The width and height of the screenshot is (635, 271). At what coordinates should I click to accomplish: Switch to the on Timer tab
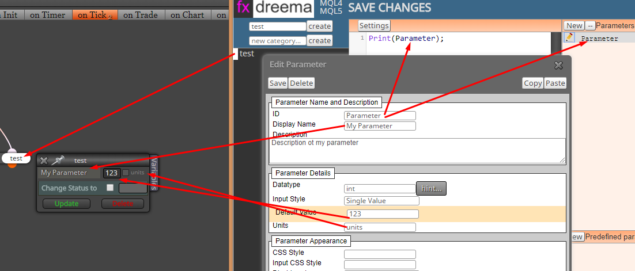[x=47, y=15]
